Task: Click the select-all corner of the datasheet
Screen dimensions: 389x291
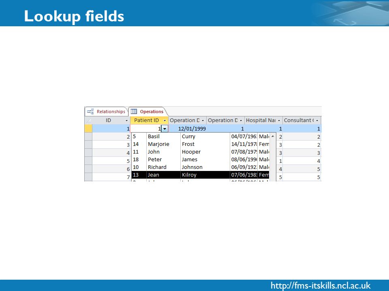Action: tap(88, 120)
